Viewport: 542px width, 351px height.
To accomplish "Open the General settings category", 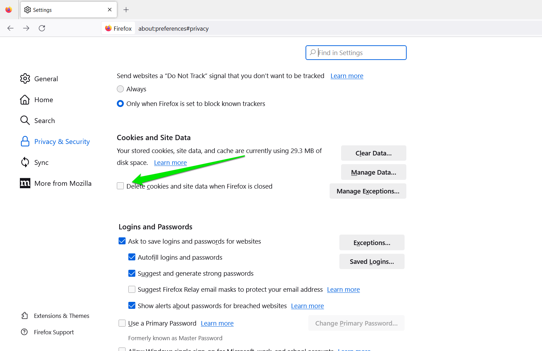I will pyautogui.click(x=39, y=79).
